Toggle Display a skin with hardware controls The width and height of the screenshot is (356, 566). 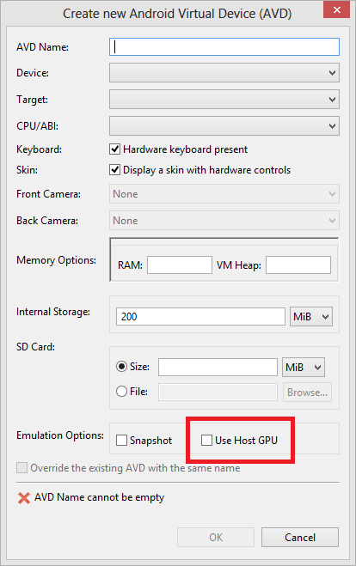[115, 170]
